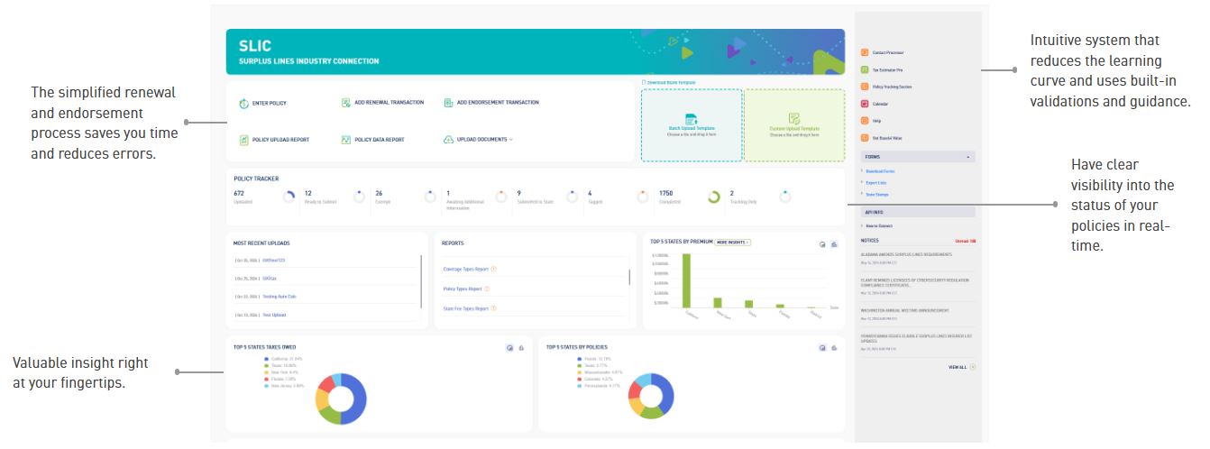Expand the Upload Documents dropdown arrow
Screen dimensions: 1210x449
tap(511, 140)
